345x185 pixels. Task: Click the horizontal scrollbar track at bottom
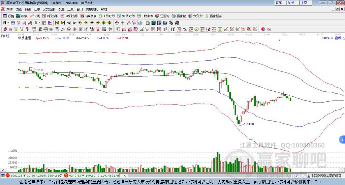[211, 176]
